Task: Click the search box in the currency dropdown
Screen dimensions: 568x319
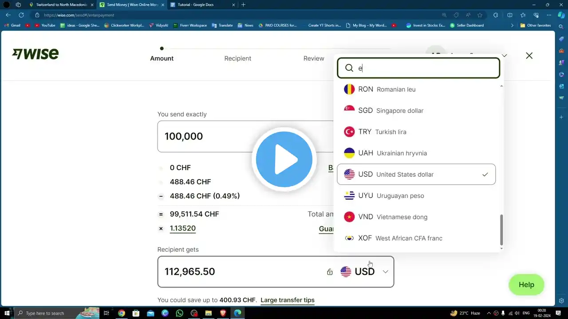Action: [x=418, y=68]
